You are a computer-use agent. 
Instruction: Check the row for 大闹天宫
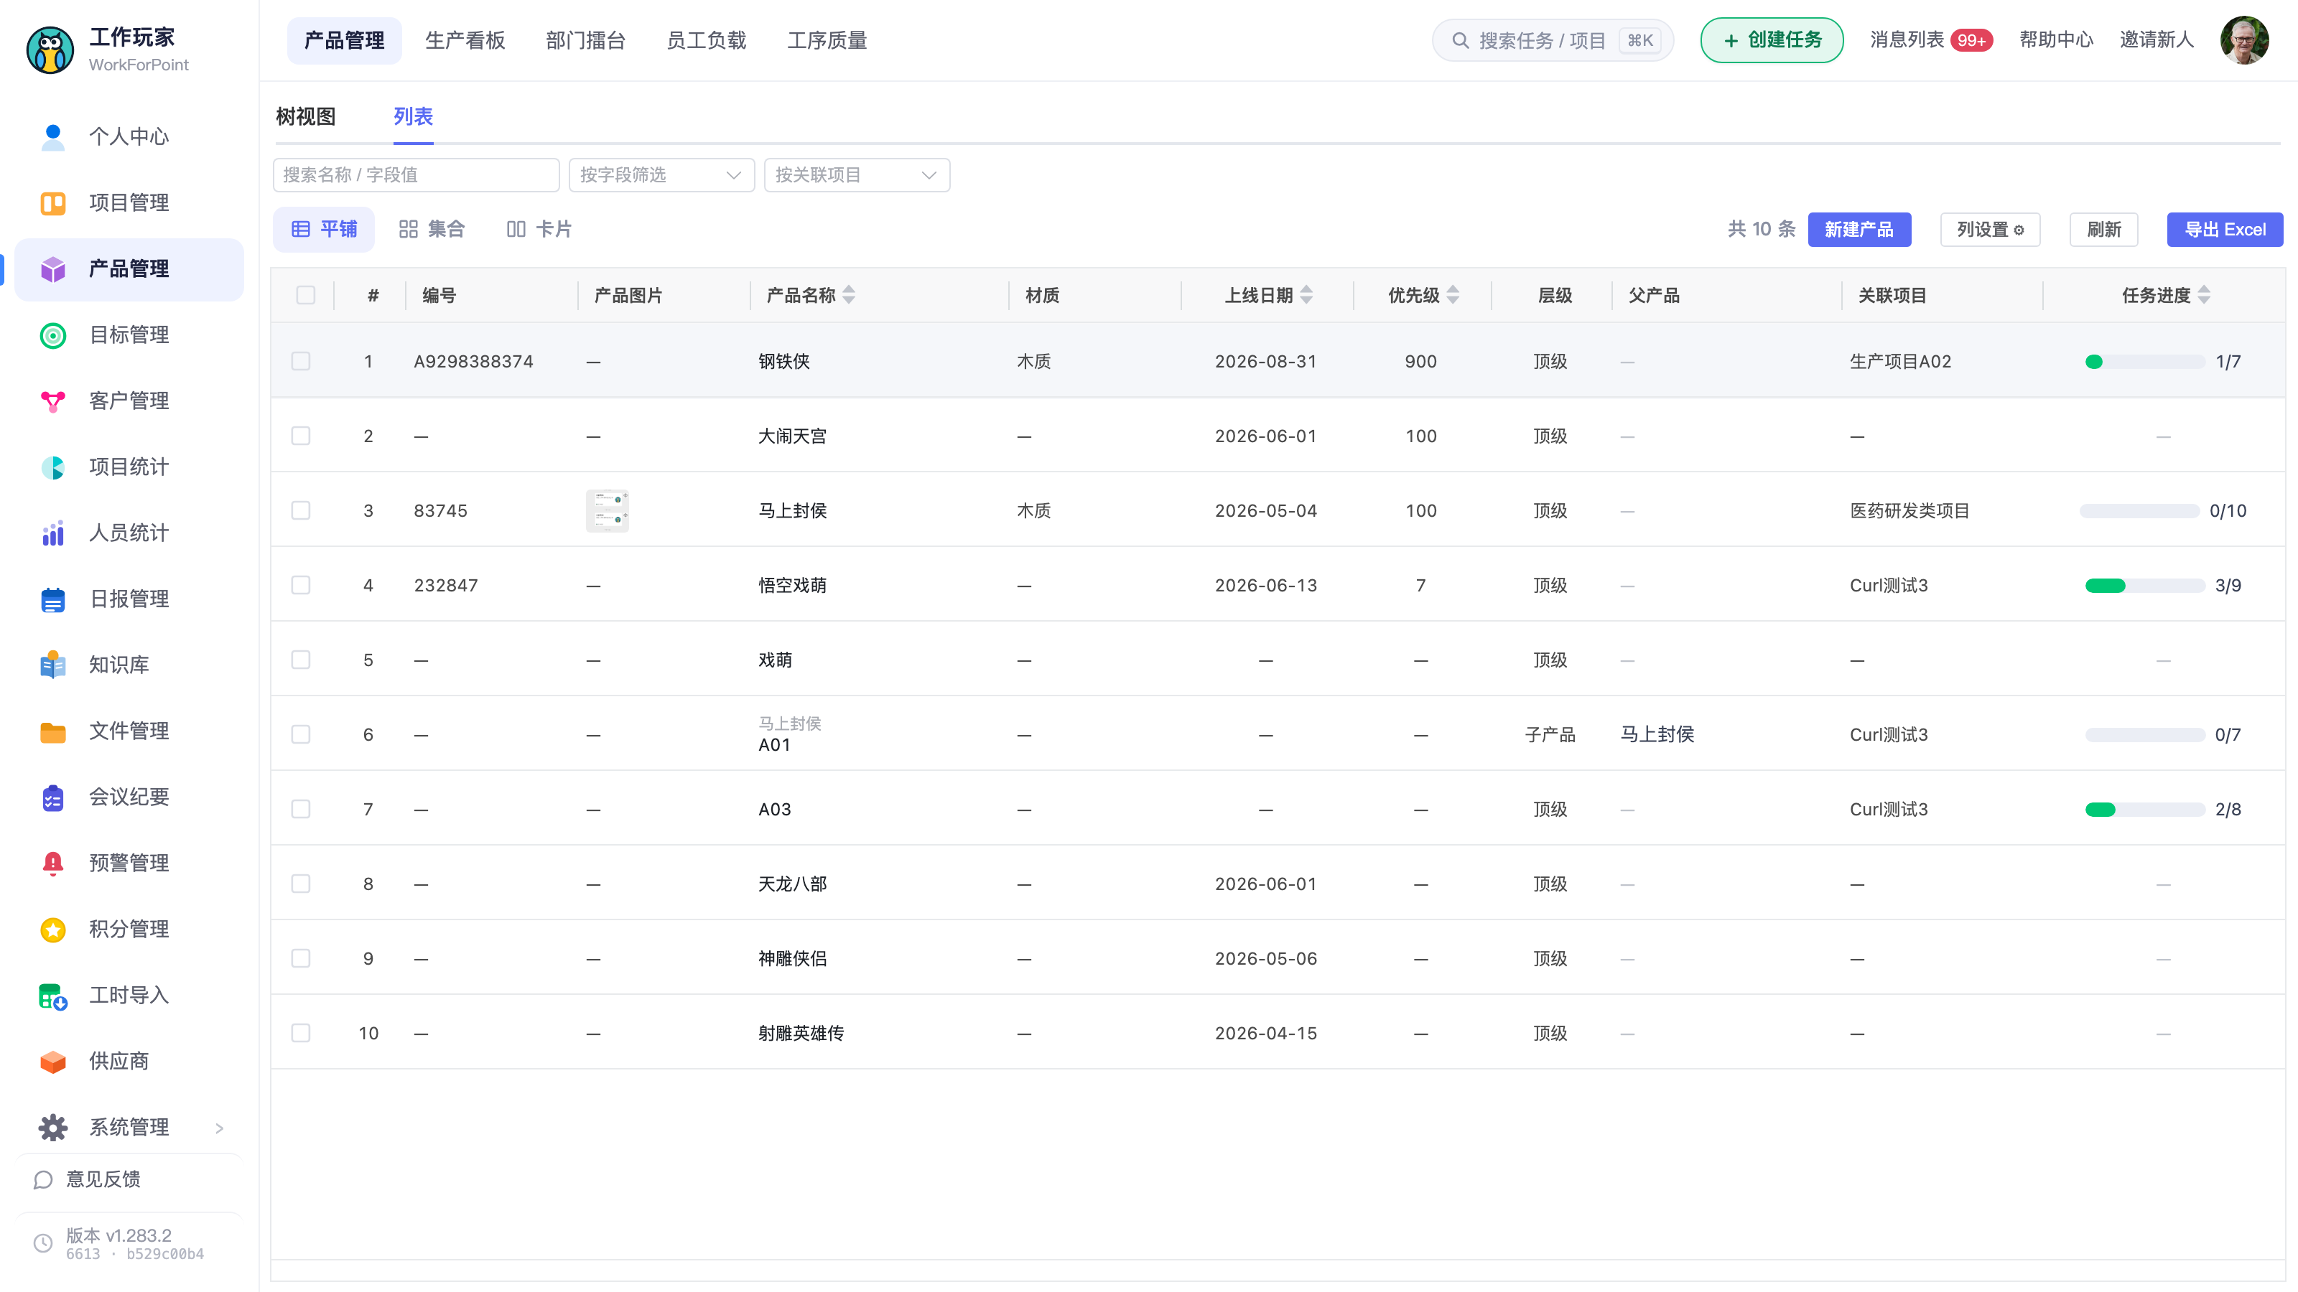coord(301,436)
